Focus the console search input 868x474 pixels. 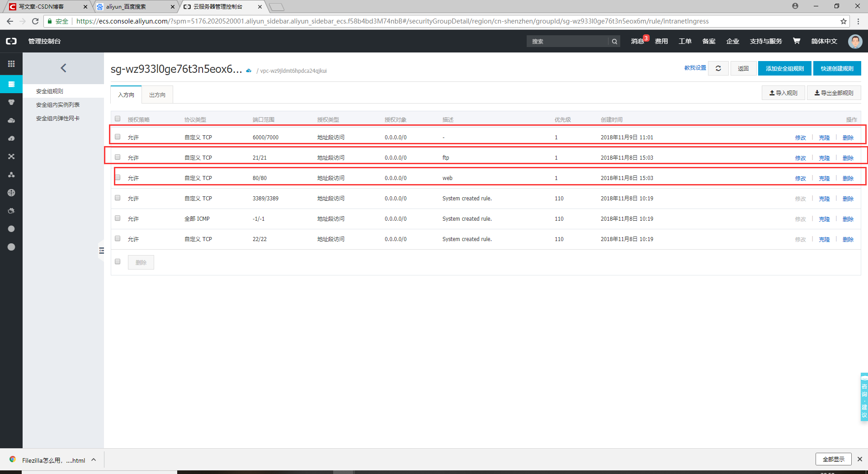click(x=568, y=41)
